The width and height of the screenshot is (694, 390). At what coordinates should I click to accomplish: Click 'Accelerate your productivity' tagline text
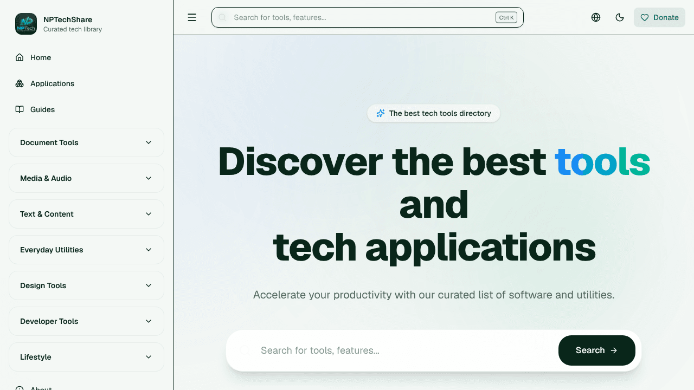pos(434,295)
